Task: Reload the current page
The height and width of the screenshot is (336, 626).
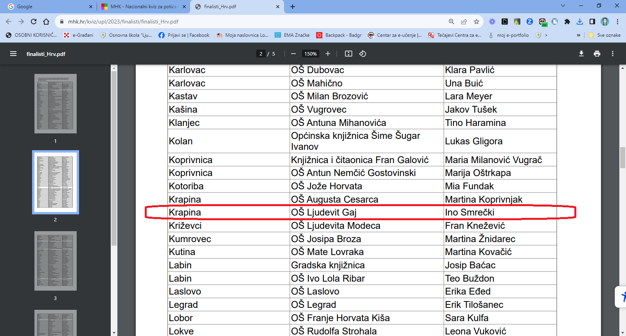Action: coord(34,22)
